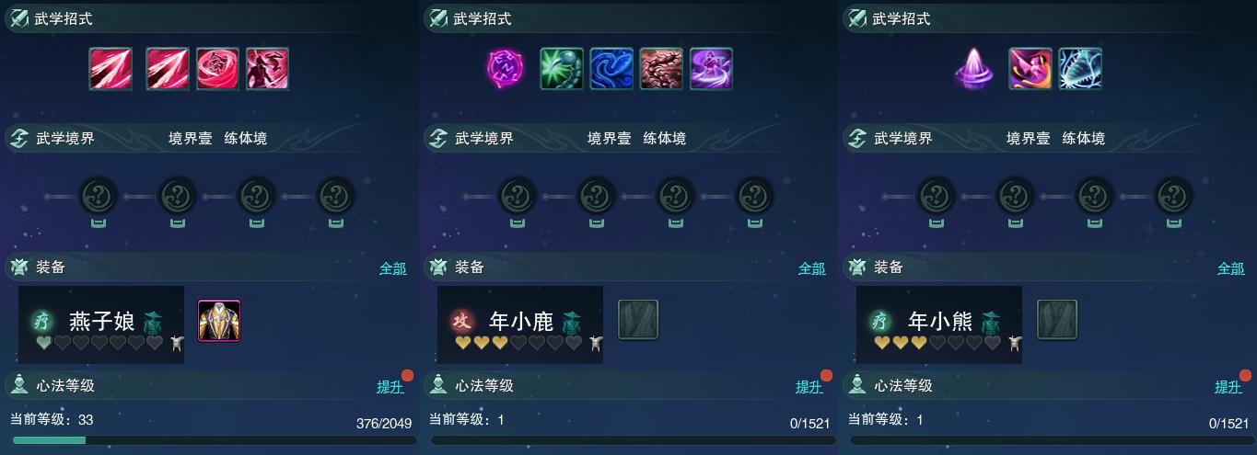This screenshot has height=455, width=1257.
Task: Select first realm node in 燕子娘 panel
Action: [97, 196]
